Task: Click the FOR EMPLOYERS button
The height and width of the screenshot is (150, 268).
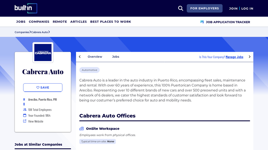Action: [x=204, y=8]
